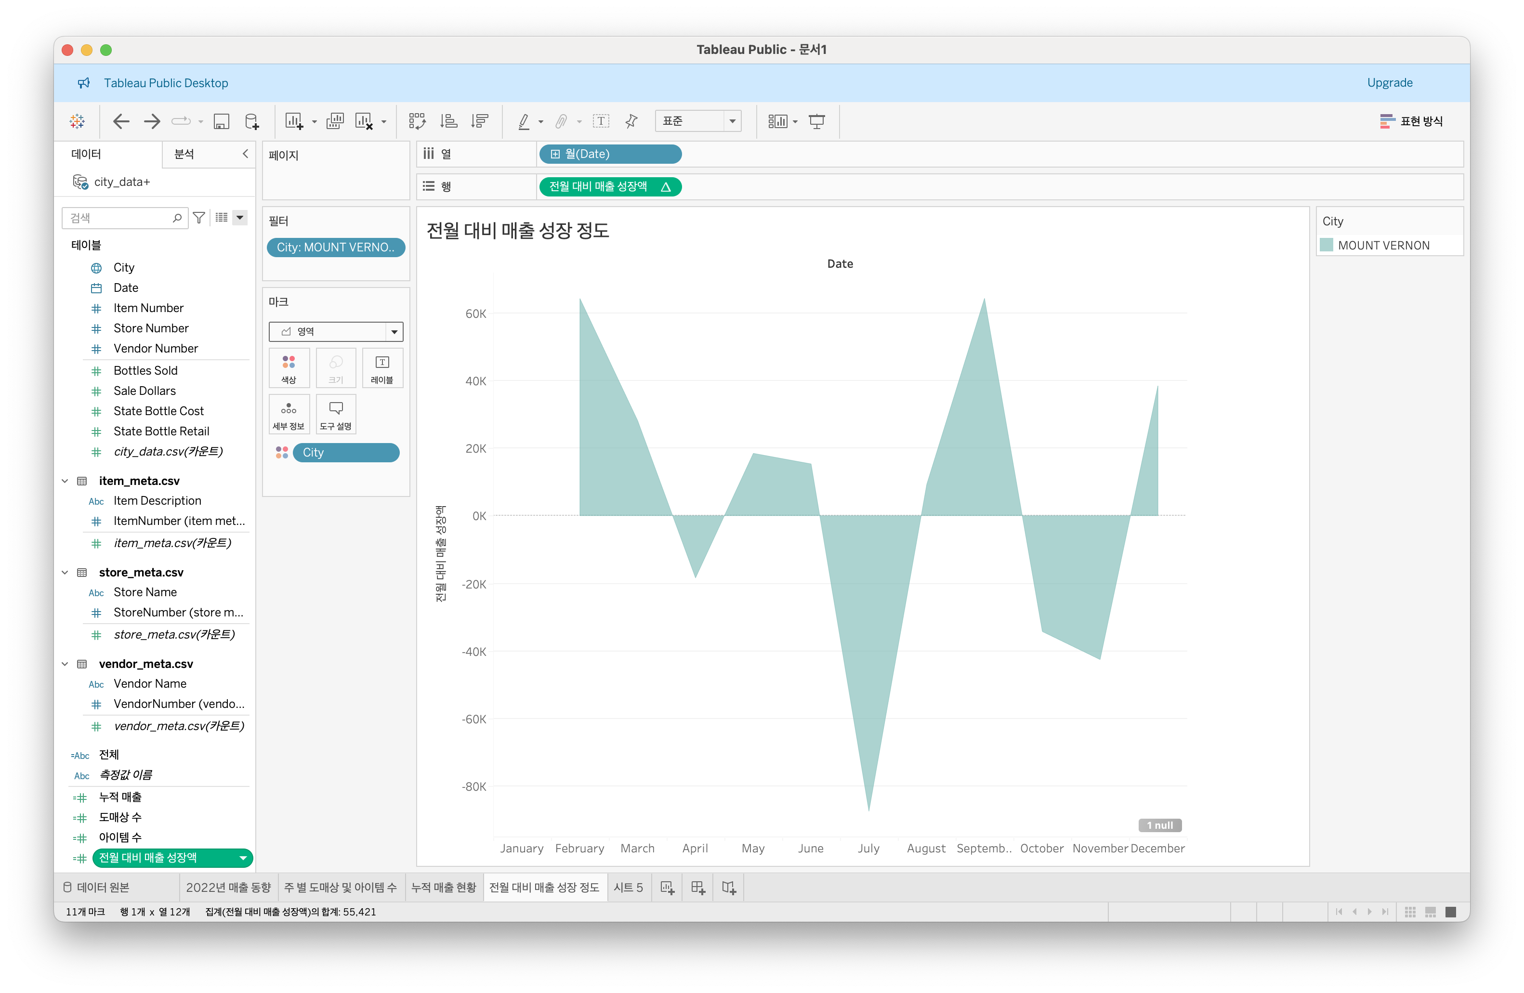The image size is (1524, 993).
Task: Open the Tooltip marks card button
Action: (x=336, y=414)
